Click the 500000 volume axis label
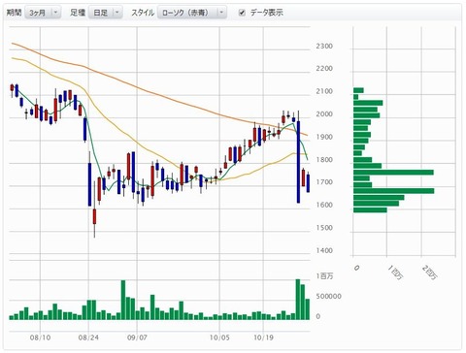Image resolution: width=466 pixels, height=353 pixels. tap(328, 297)
